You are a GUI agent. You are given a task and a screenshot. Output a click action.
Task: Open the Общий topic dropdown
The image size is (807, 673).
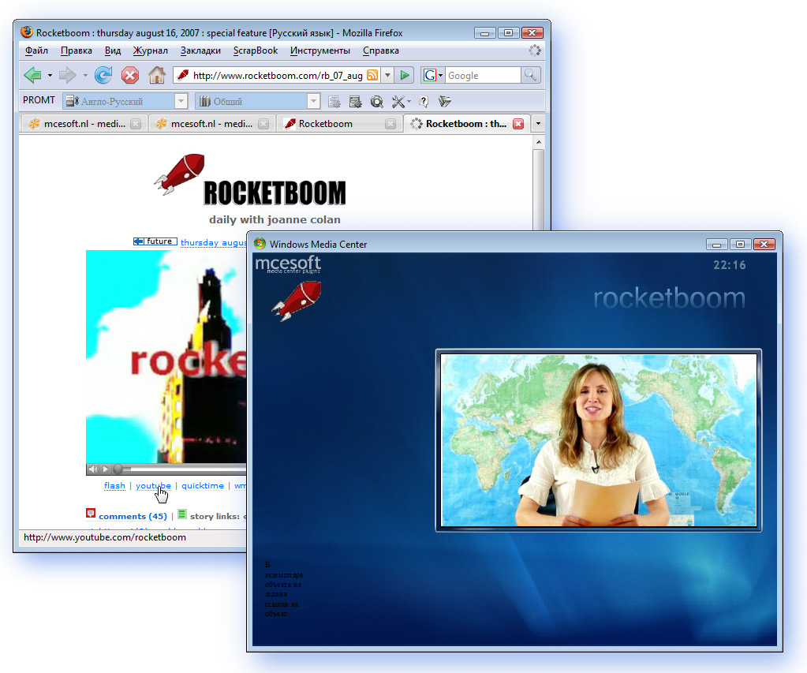tap(313, 101)
